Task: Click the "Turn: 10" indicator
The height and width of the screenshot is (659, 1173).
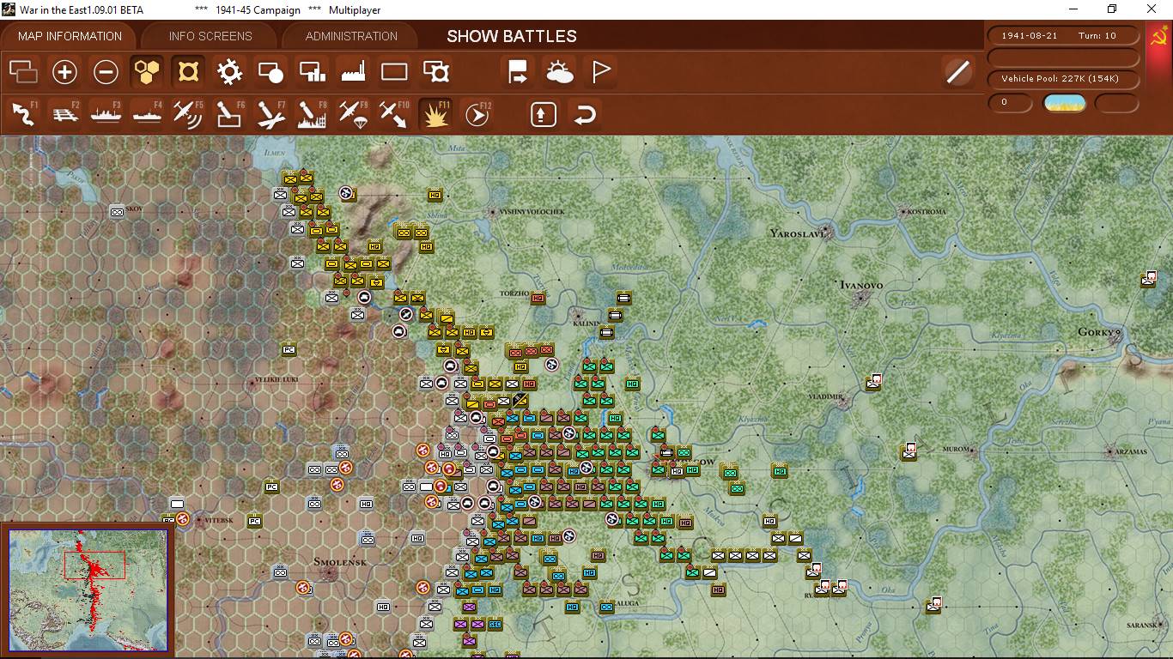Action: coord(1097,36)
